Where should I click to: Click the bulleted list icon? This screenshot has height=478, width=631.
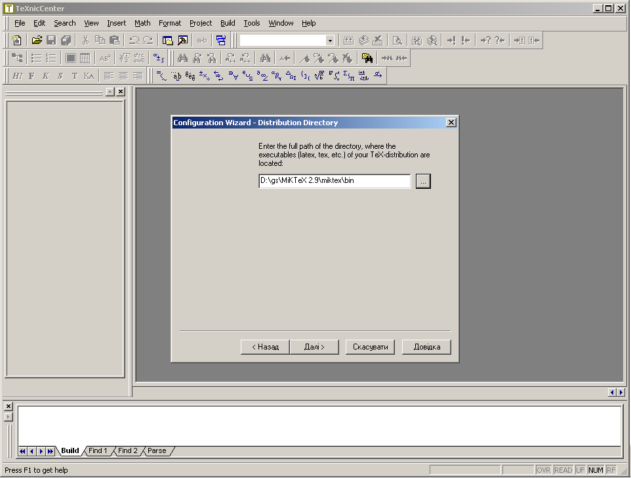[37, 58]
